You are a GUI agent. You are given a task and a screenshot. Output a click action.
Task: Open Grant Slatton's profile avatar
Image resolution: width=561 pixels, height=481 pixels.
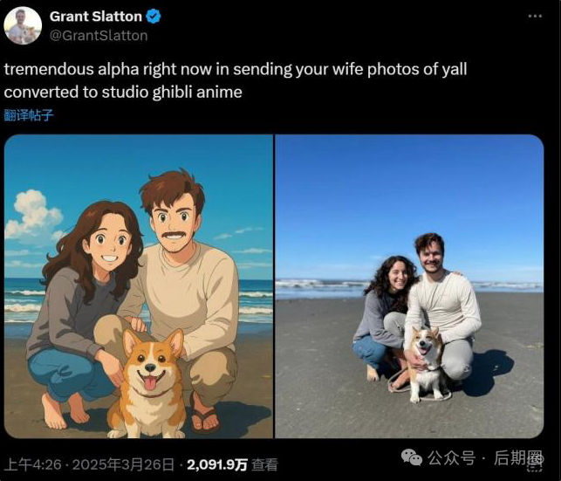[x=23, y=25]
